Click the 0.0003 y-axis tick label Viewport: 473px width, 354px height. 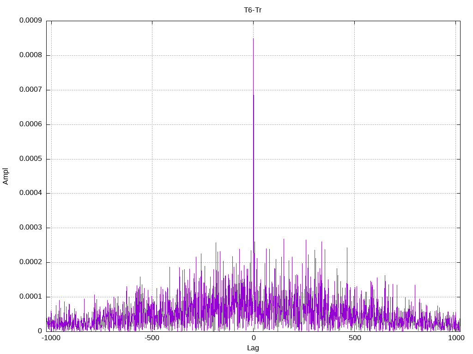tap(30, 228)
